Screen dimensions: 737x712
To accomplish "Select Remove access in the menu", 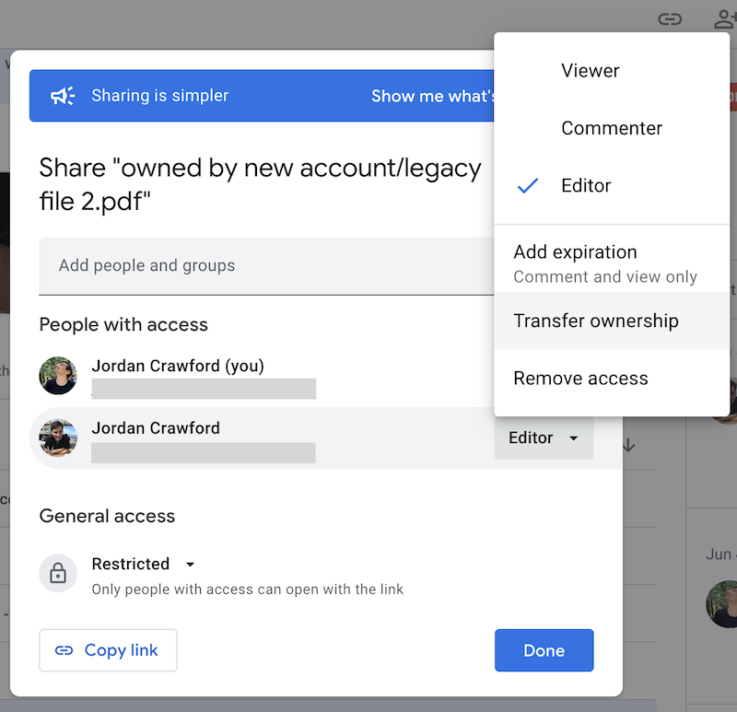I will tap(579, 378).
